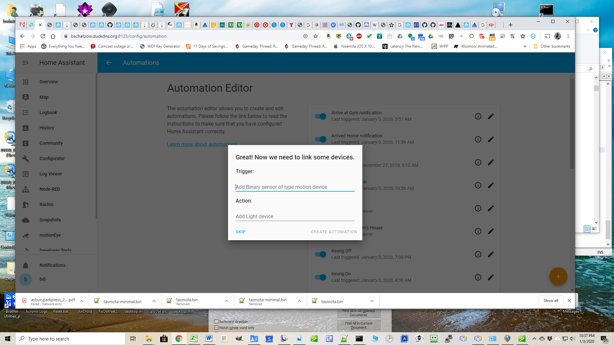Open the Rachio sidebar item
This screenshot has width=614, height=345.
56,204
